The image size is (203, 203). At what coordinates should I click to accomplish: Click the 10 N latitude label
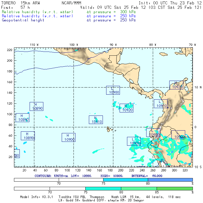click(x=198, y=87)
